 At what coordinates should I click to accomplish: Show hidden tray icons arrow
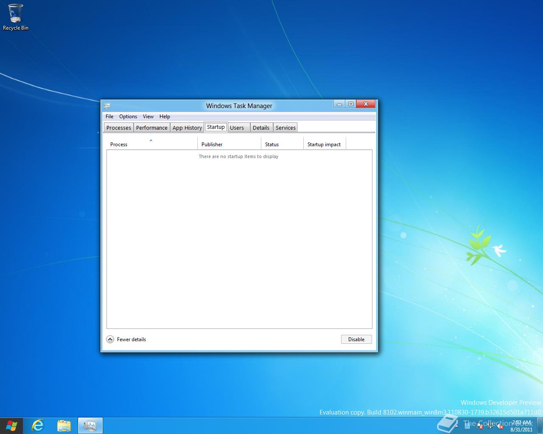click(x=456, y=426)
